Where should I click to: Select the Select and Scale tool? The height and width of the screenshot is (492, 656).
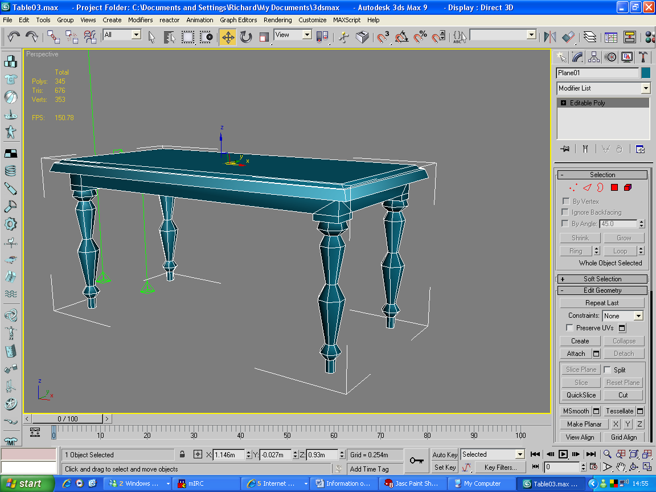264,37
